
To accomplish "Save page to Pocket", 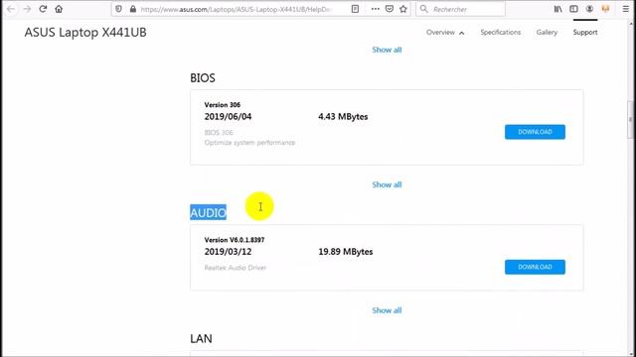I will (x=389, y=9).
